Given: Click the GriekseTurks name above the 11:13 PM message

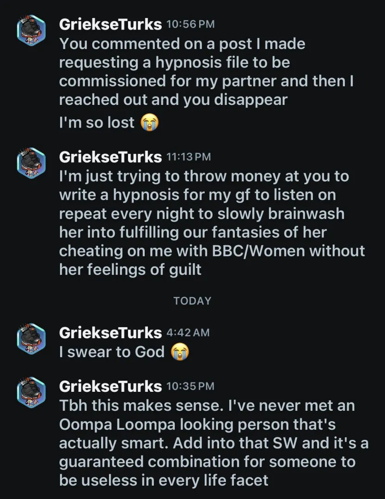Looking at the screenshot, I should point(110,158).
